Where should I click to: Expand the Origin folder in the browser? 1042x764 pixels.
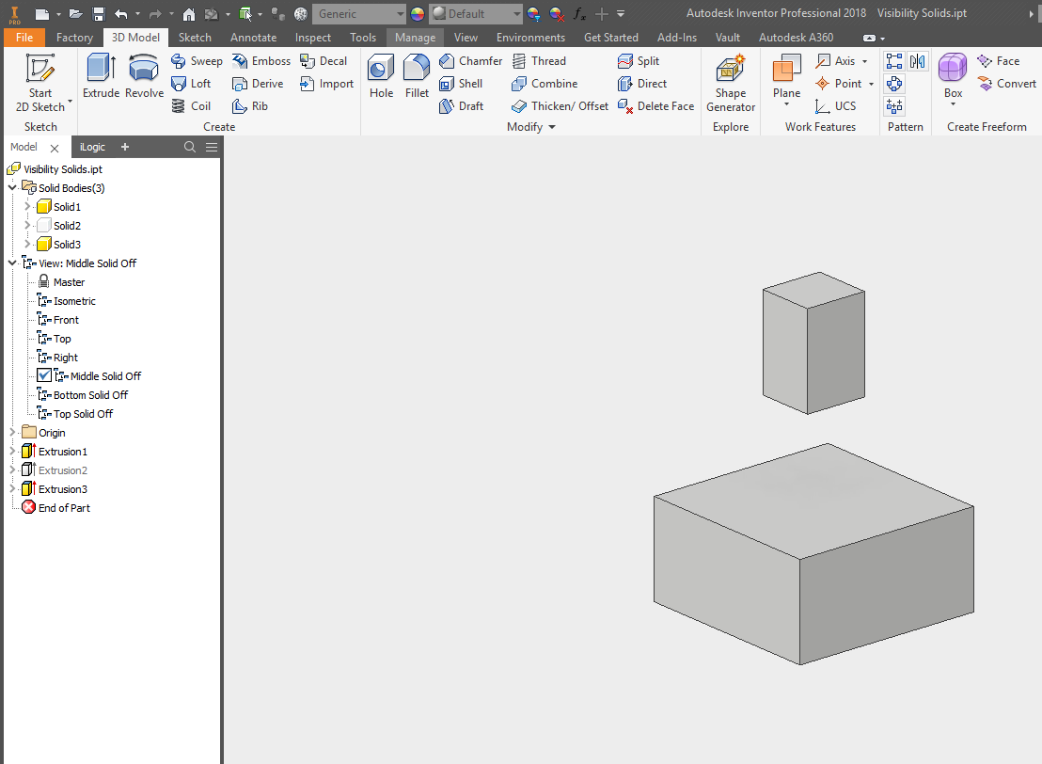tap(13, 432)
